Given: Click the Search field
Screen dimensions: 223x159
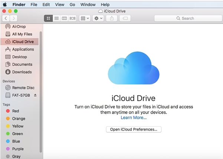Looking at the screenshot, I should [x=188, y=18].
